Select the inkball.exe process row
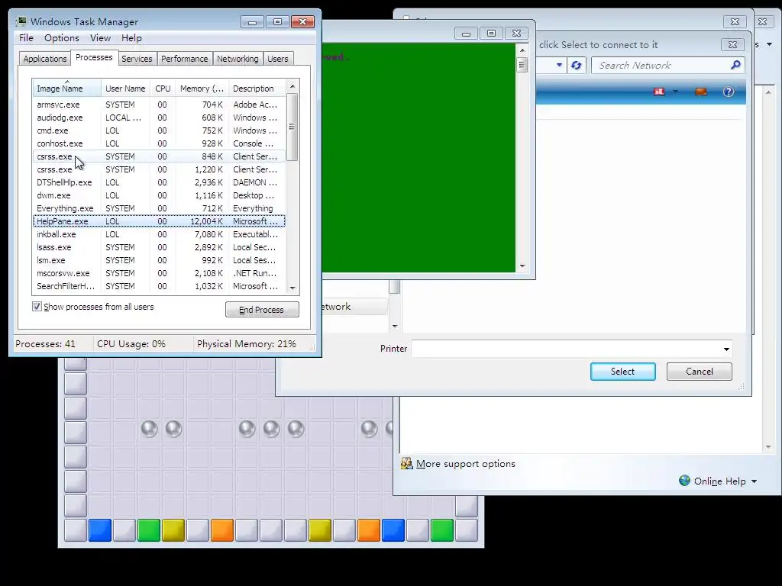The height and width of the screenshot is (586, 782). (159, 234)
